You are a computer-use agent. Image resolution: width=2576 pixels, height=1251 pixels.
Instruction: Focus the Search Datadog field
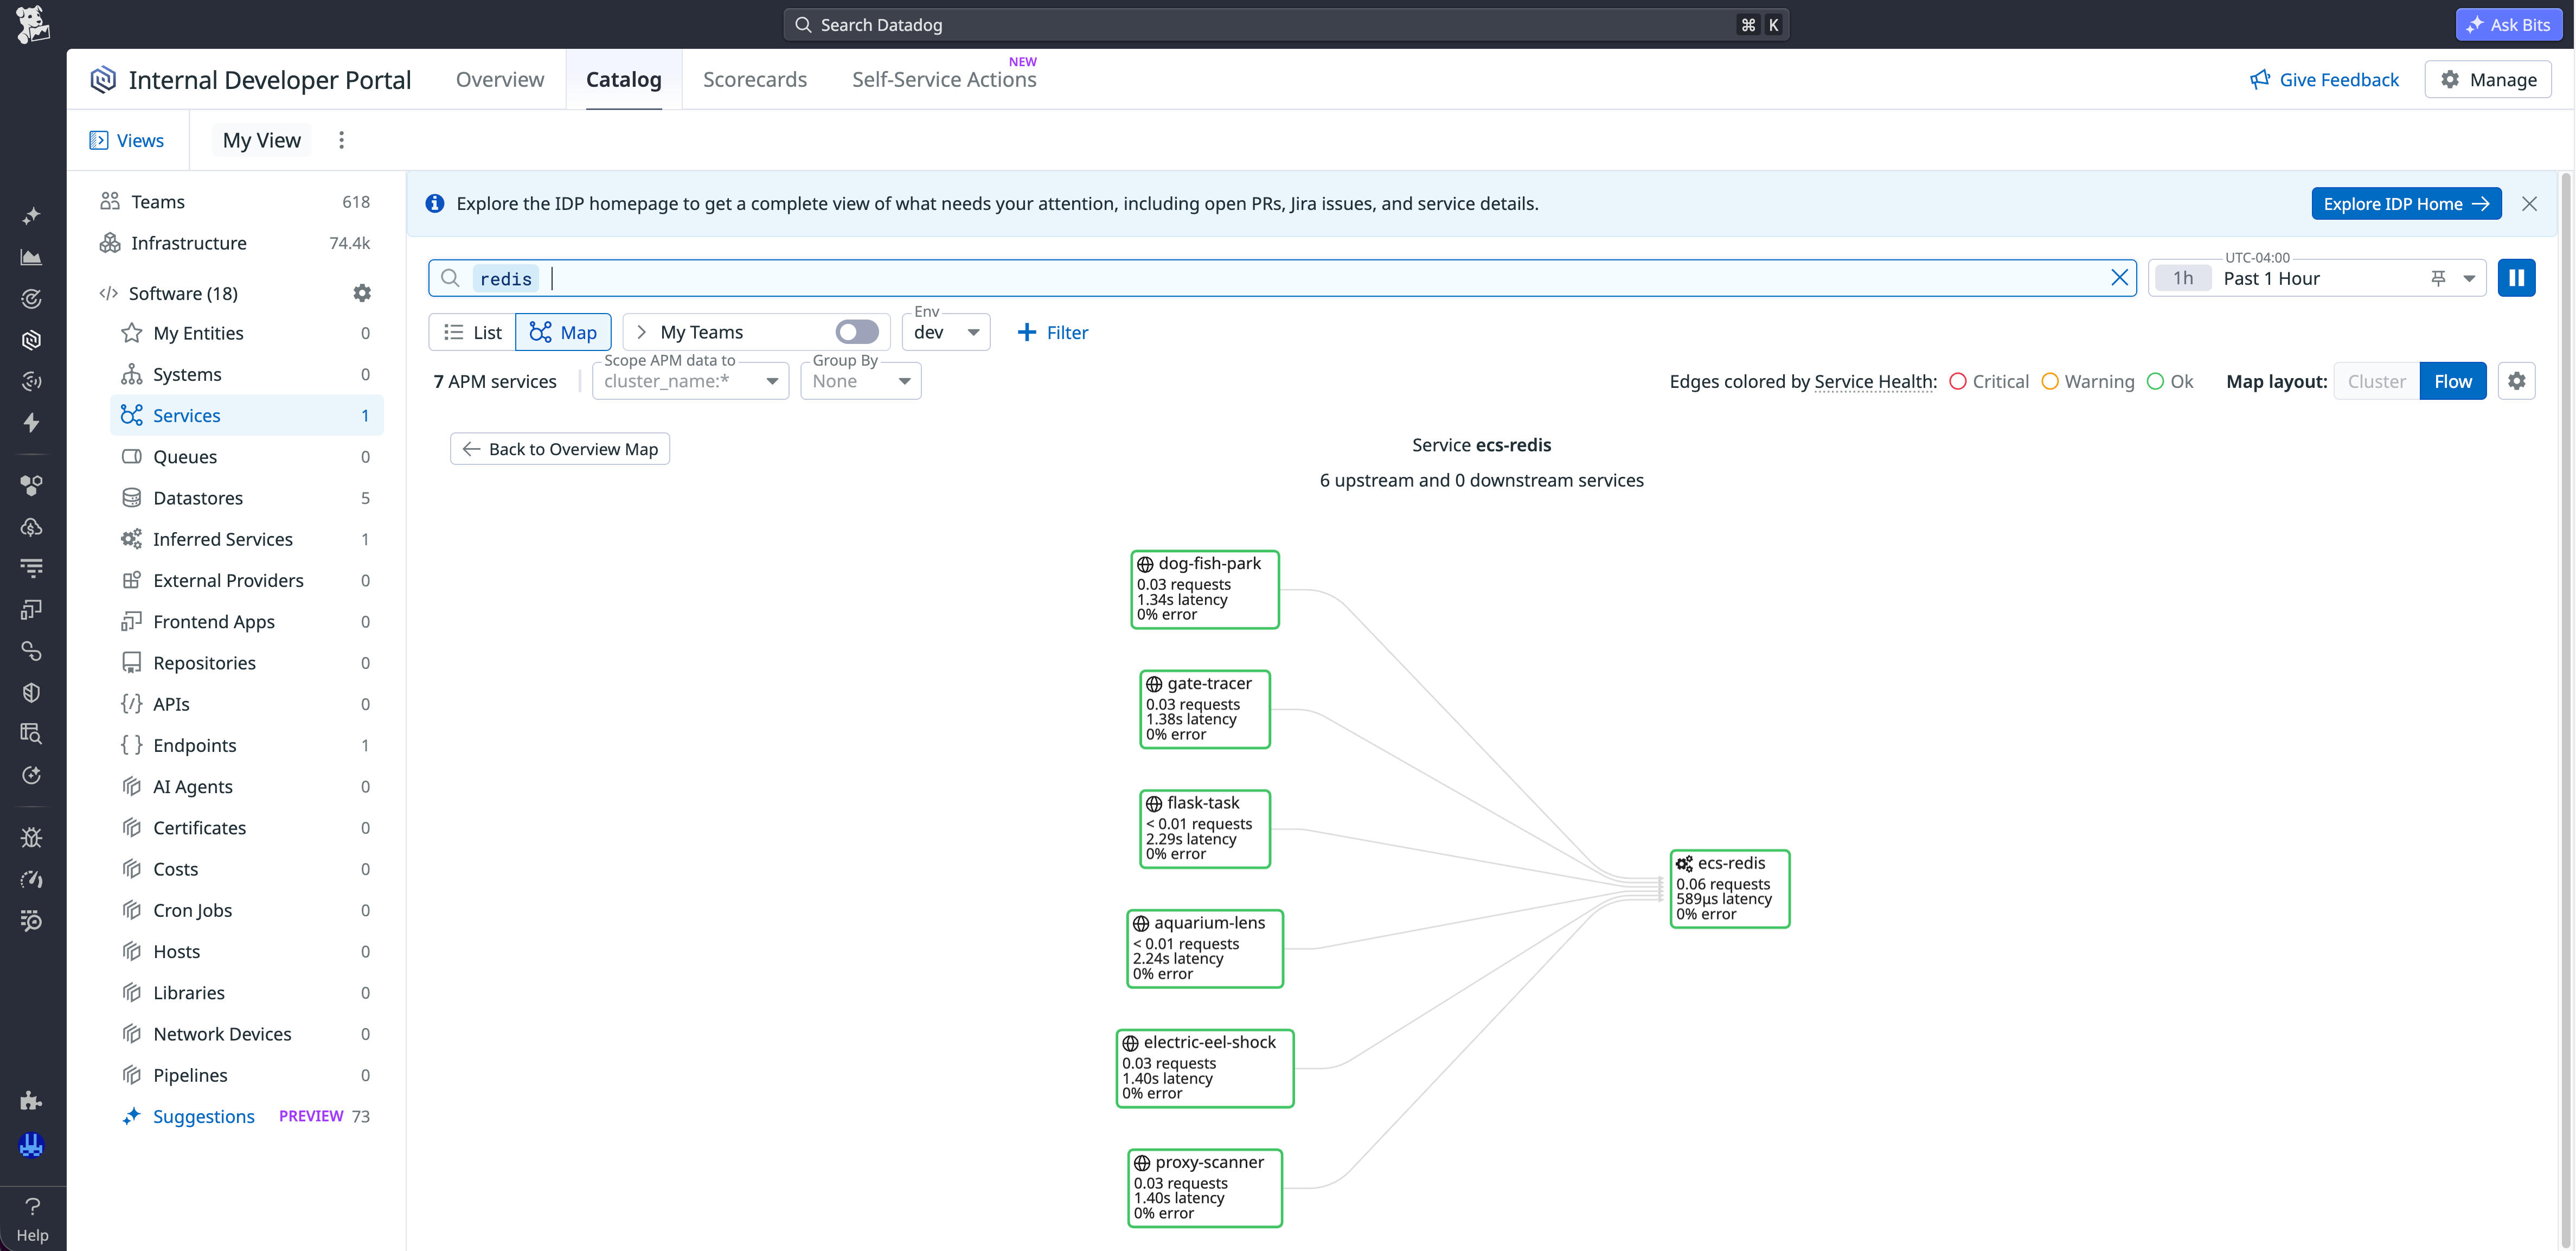tap(1286, 24)
